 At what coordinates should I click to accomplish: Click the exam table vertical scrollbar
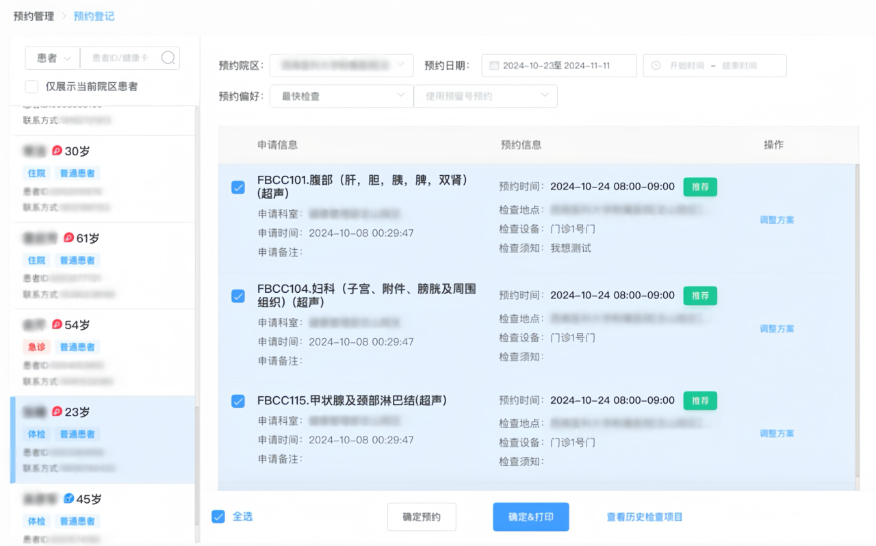[858, 322]
